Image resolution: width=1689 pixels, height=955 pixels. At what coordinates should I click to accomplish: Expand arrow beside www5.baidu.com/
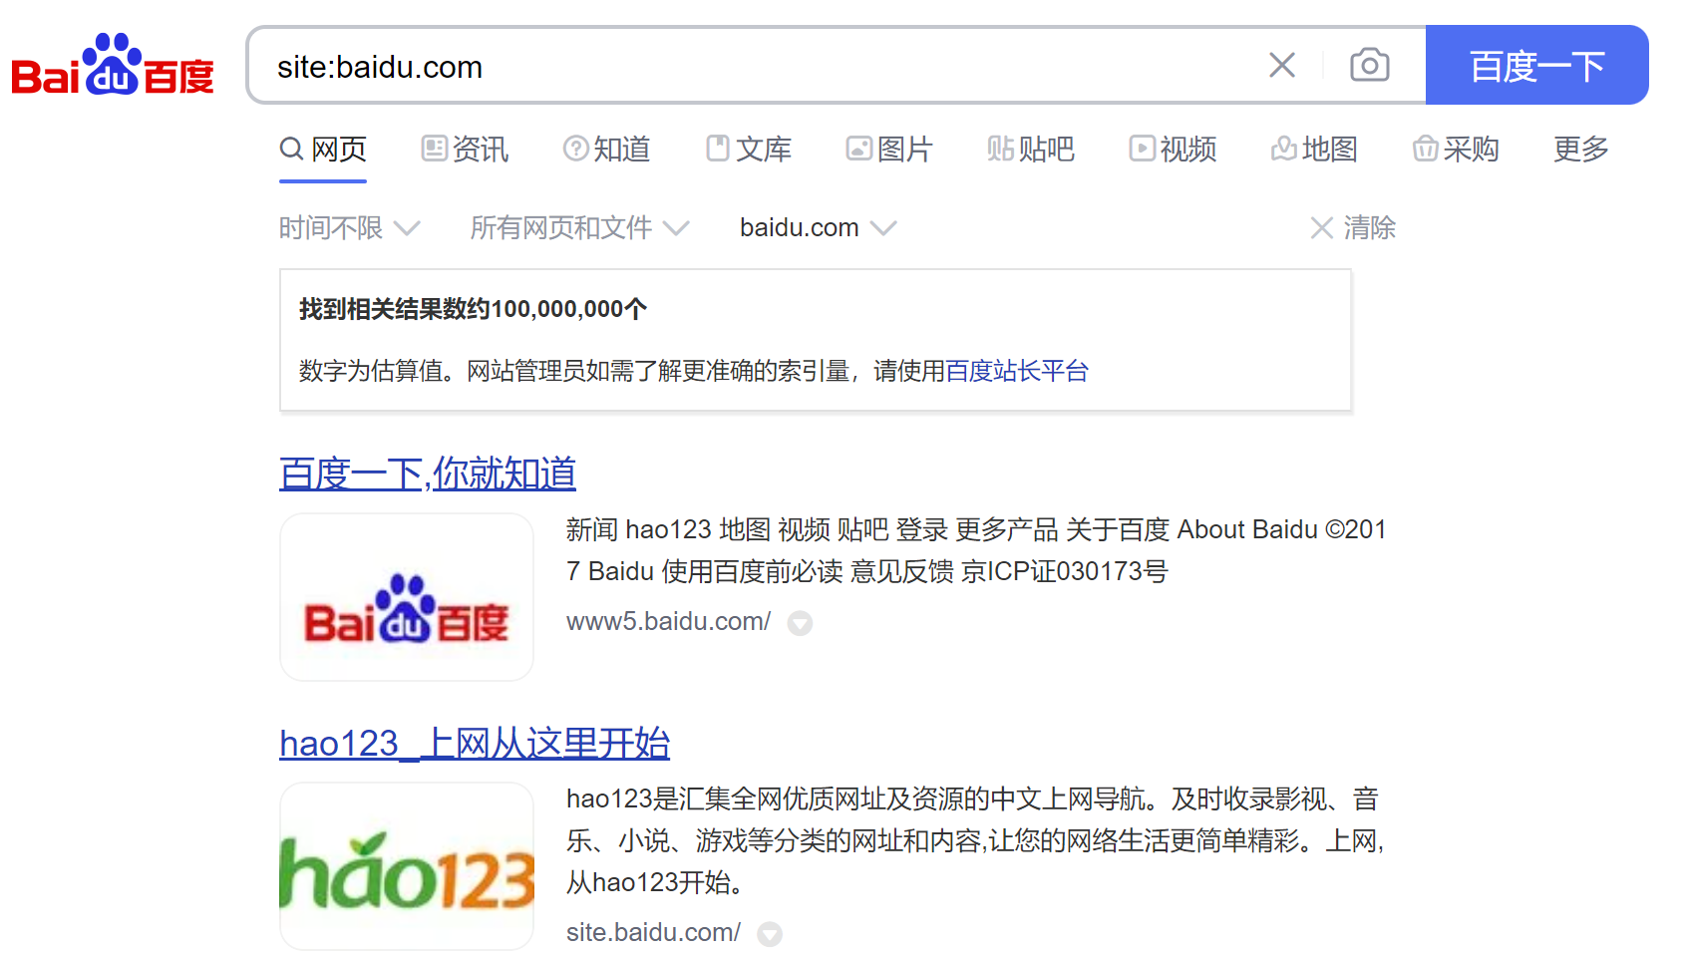(800, 624)
